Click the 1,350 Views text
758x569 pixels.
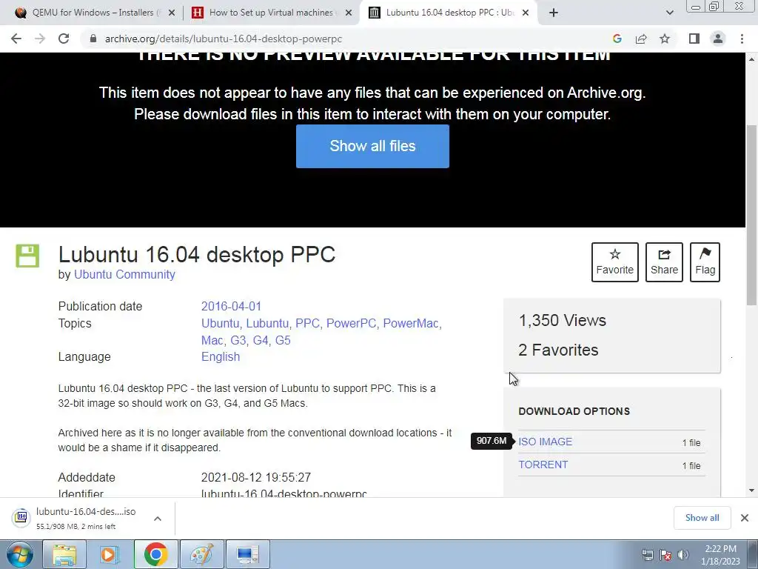pos(563,320)
